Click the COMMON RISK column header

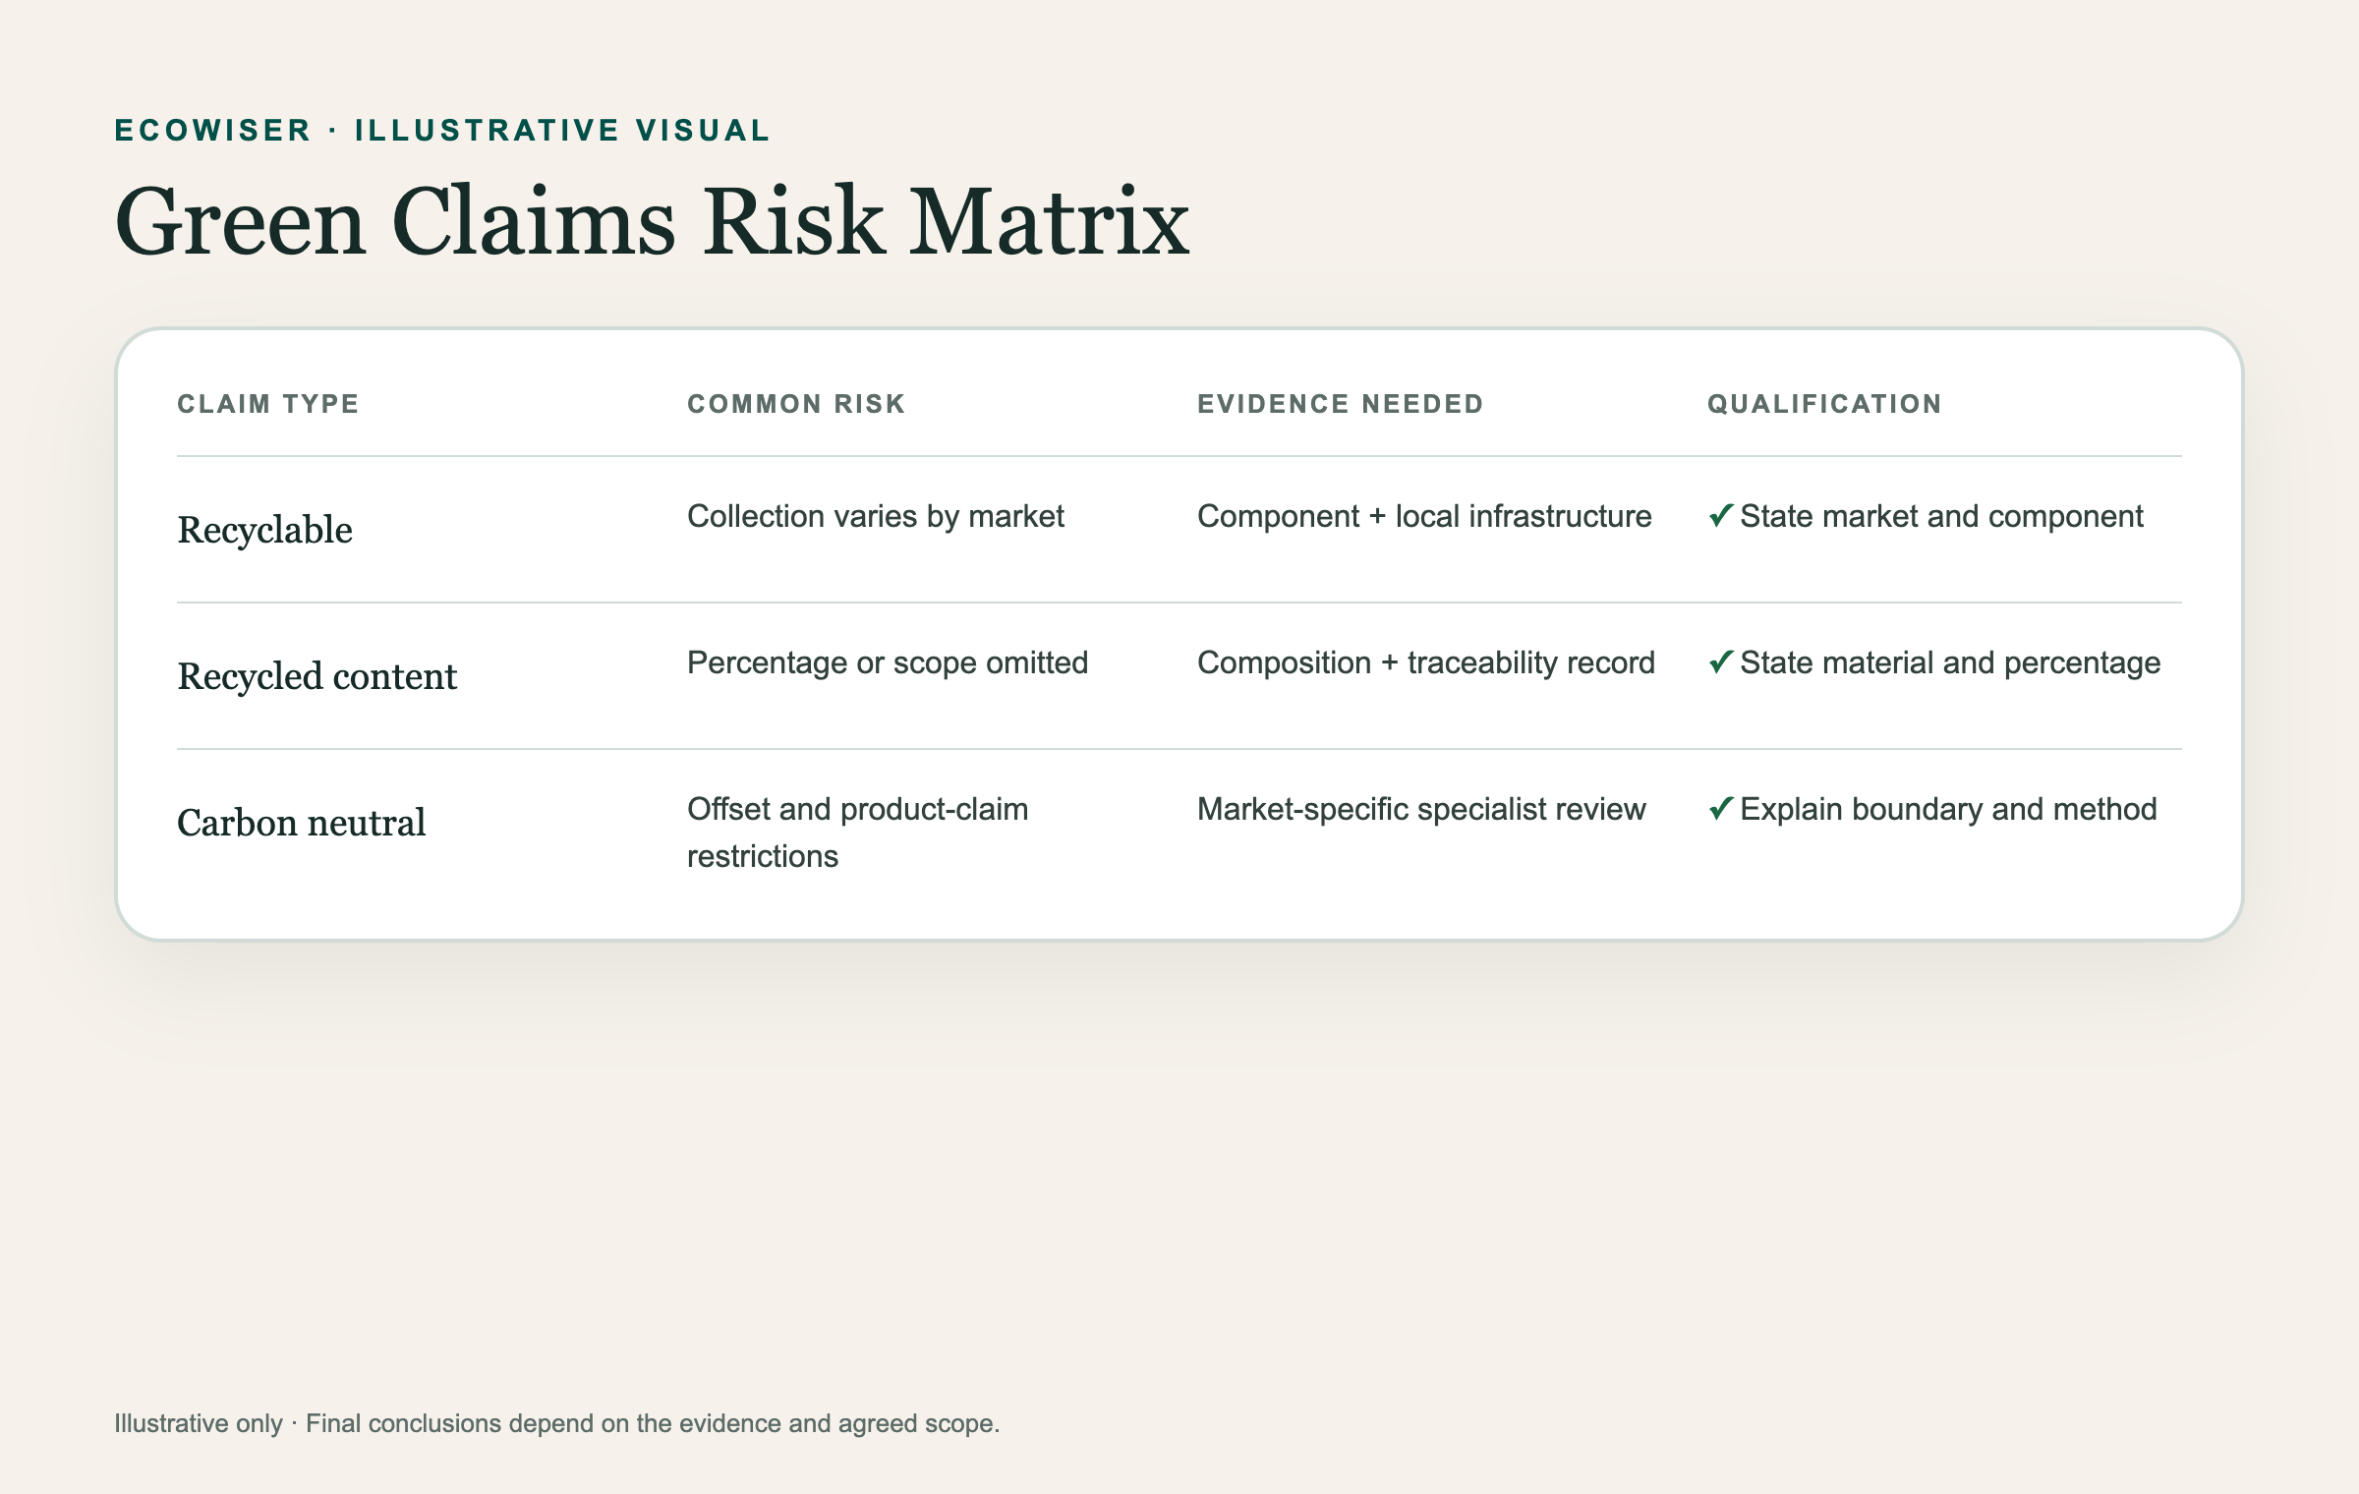[796, 404]
